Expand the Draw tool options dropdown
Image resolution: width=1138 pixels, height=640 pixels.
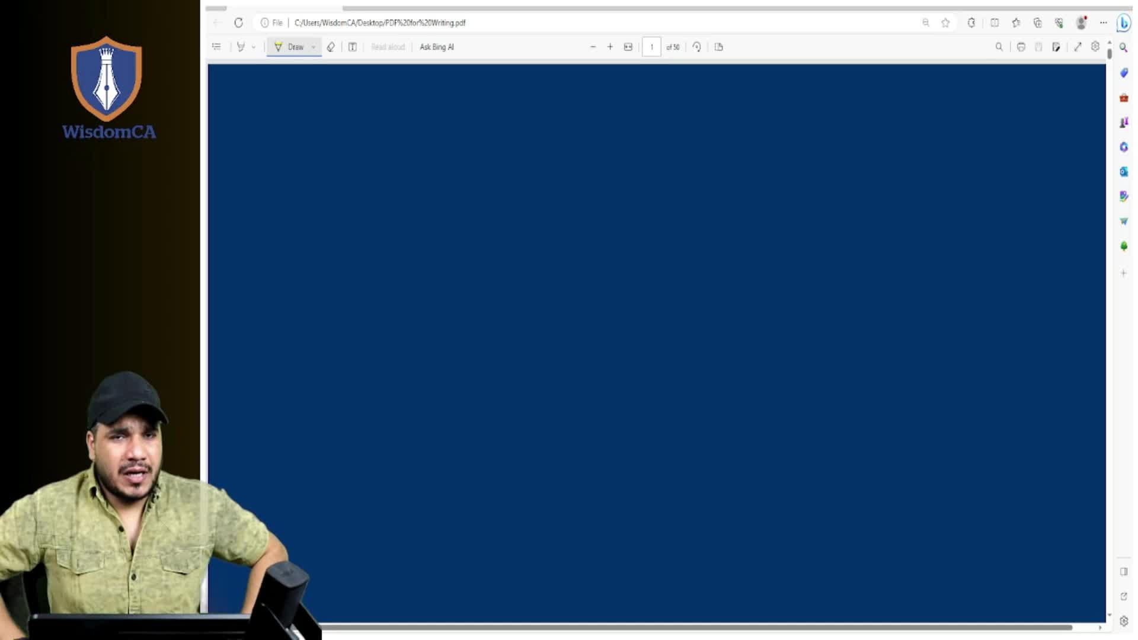314,47
